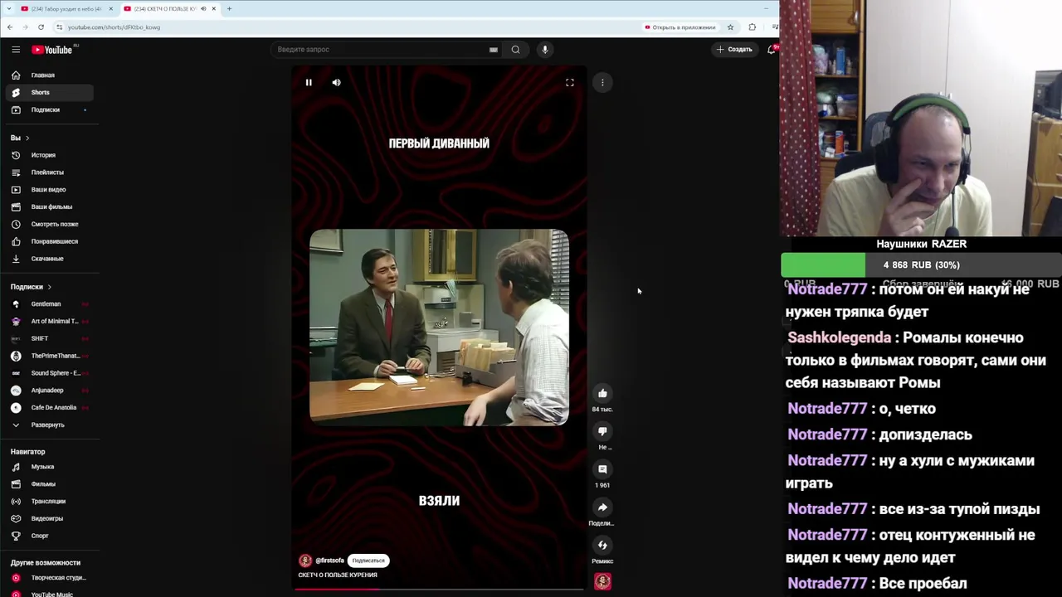
Task: Open the notifications bell
Action: pos(772,50)
